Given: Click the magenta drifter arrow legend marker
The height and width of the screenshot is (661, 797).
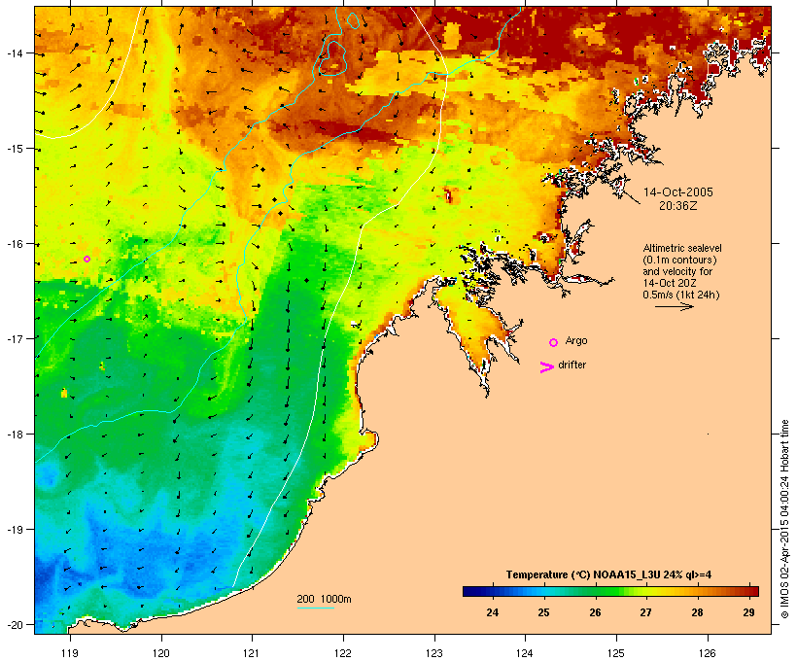Looking at the screenshot, I should click(x=547, y=367).
